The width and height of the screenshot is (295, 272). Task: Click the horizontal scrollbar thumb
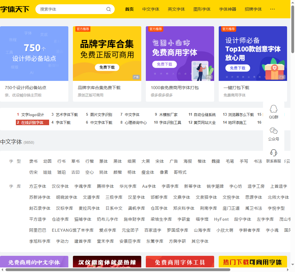118,270
